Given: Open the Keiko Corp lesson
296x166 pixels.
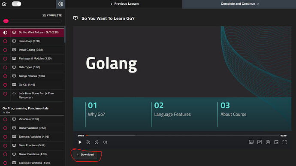Looking at the screenshot, I should (x=32, y=41).
